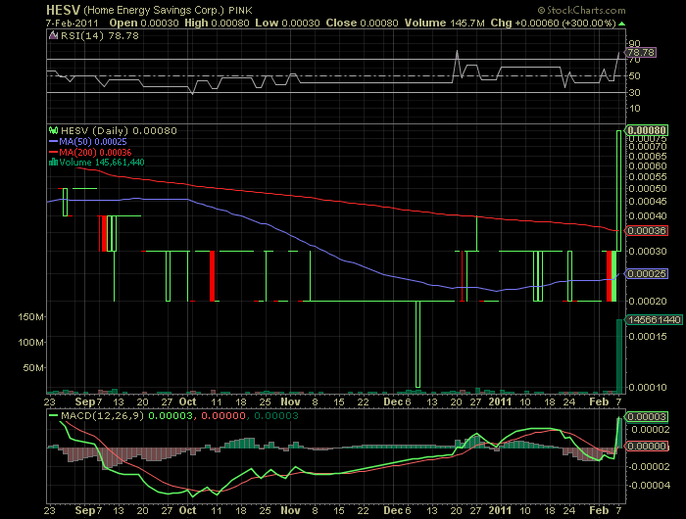Viewport: 686px width, 519px height.
Task: Click the Feb label under the MACD panel
Action: pos(599,510)
